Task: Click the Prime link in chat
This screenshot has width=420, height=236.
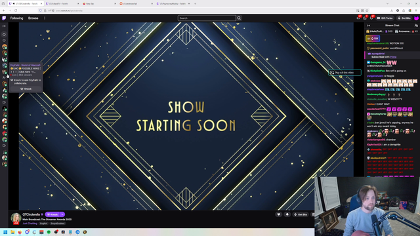Action: click(x=393, y=57)
